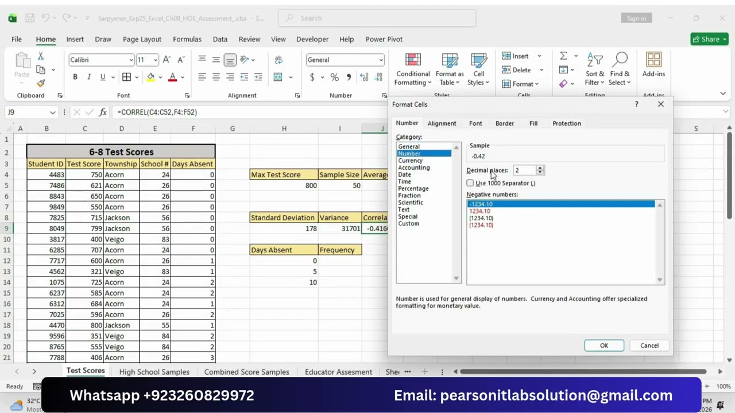Image resolution: width=735 pixels, height=413 pixels.
Task: Open Conditional Formatting menu
Action: click(x=413, y=69)
